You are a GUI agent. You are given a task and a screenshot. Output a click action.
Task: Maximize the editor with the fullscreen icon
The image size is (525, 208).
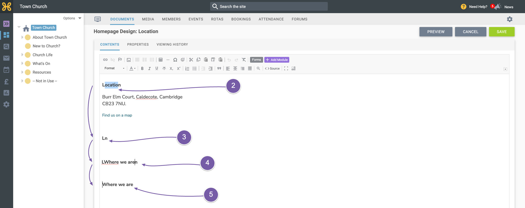pos(286,69)
